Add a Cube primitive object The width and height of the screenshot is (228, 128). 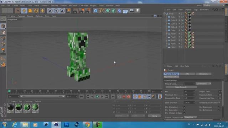point(95,11)
